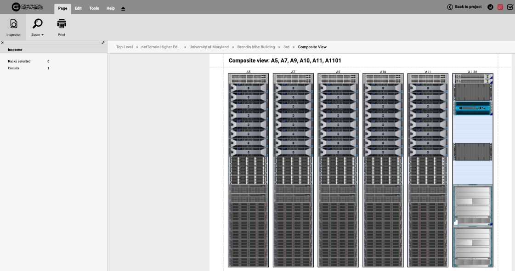
Task: Click the Print icon
Action: pos(62,24)
